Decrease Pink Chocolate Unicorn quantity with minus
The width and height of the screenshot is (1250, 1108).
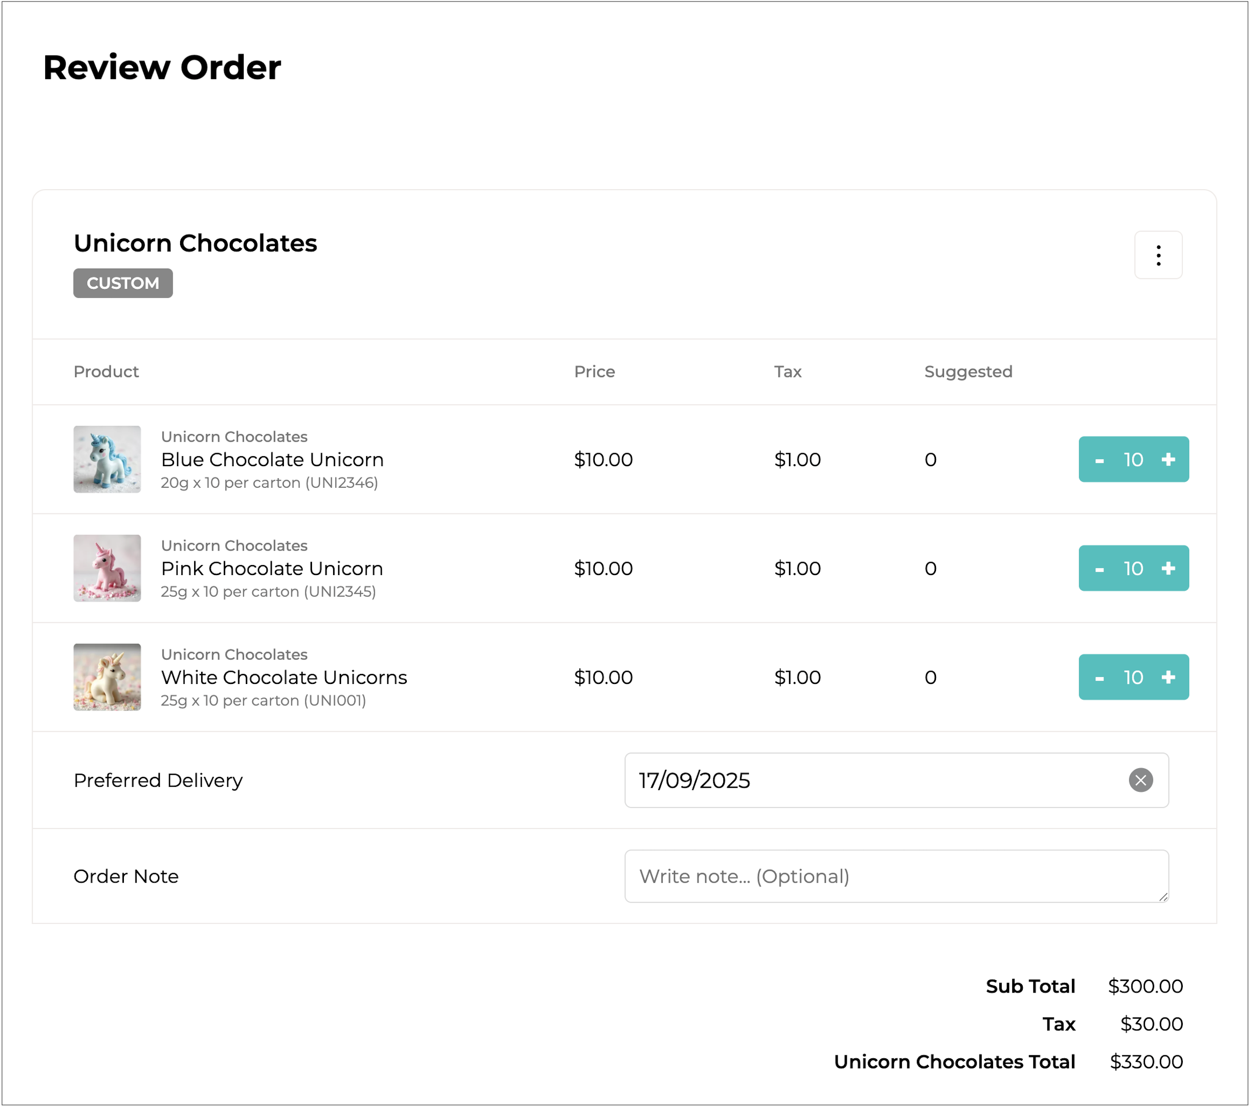1099,569
